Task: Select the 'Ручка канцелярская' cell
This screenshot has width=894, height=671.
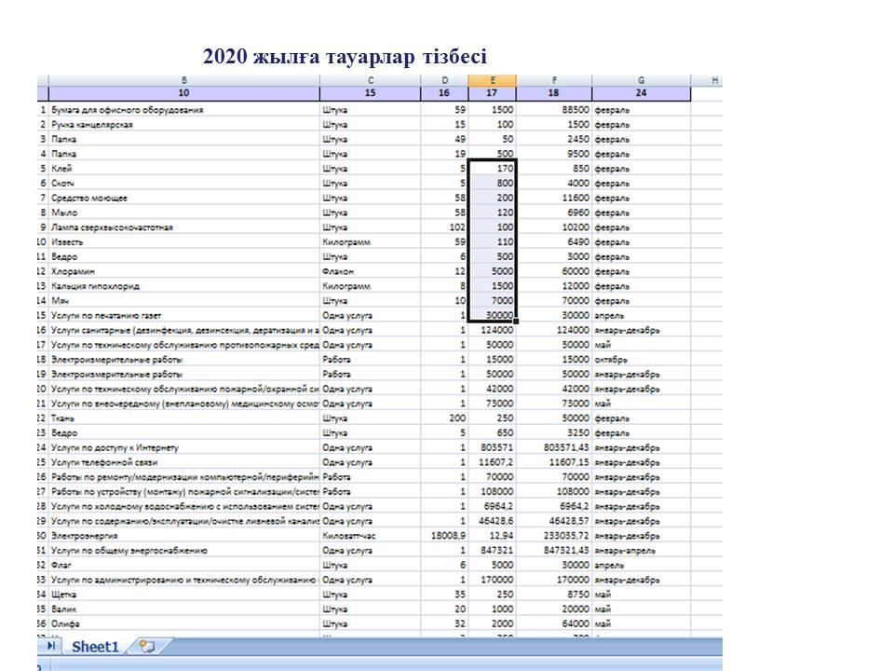Action: 184,124
